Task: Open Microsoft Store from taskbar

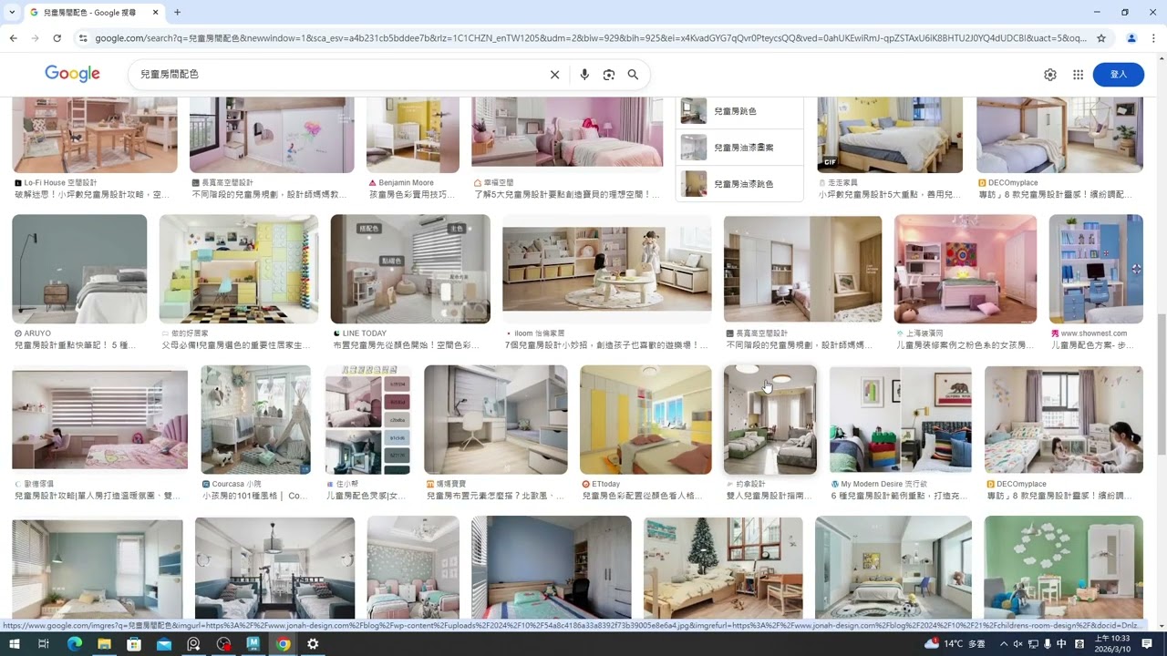Action: click(x=134, y=644)
